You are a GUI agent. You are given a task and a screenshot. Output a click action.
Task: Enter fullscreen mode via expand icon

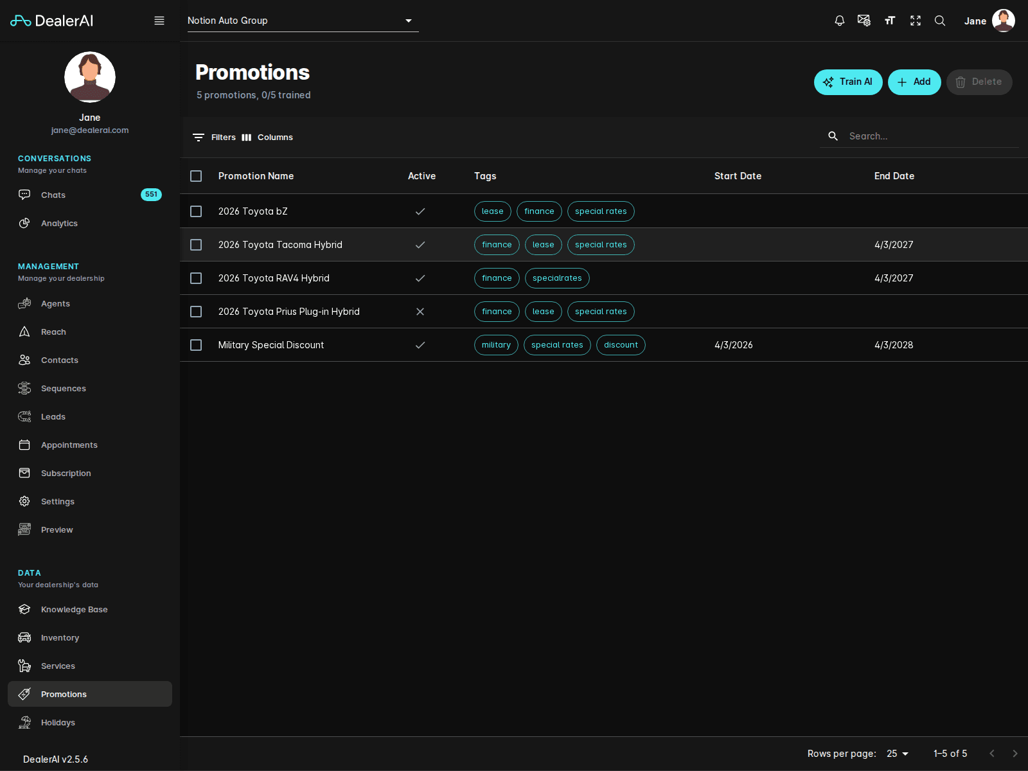[915, 21]
